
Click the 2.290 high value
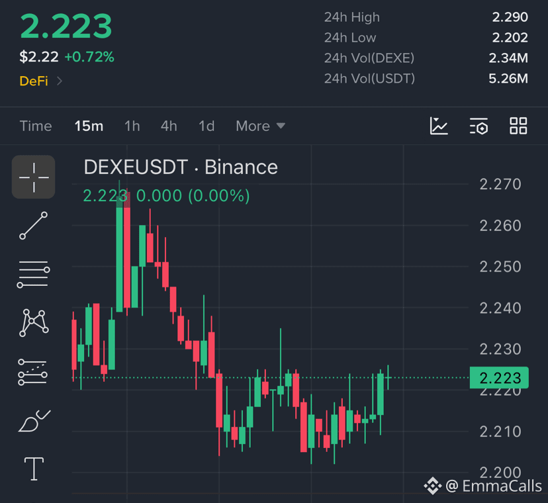point(510,17)
